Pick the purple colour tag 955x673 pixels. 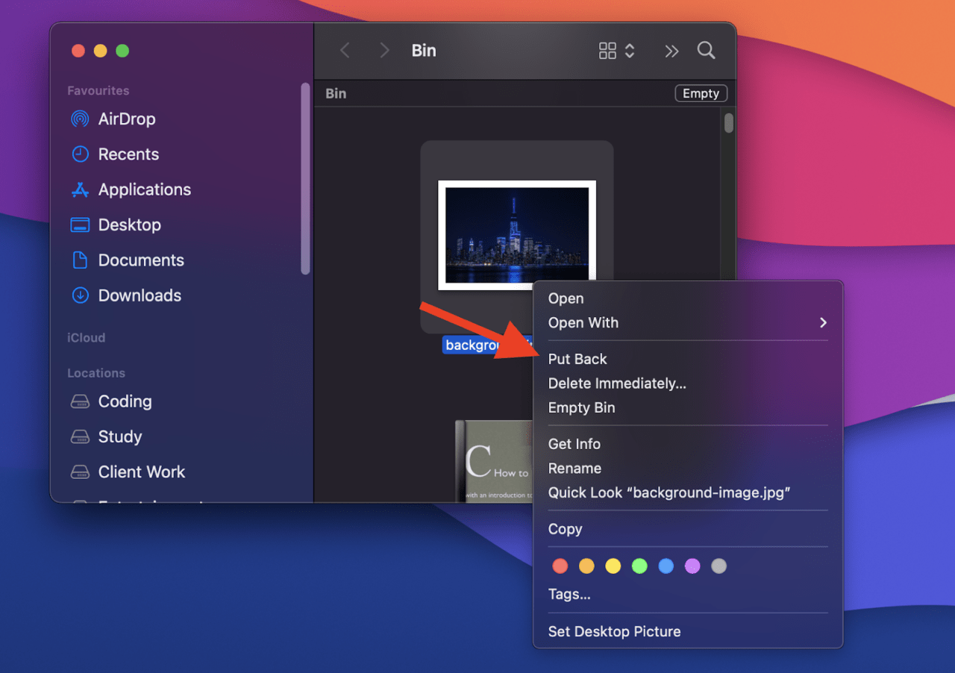tap(692, 566)
